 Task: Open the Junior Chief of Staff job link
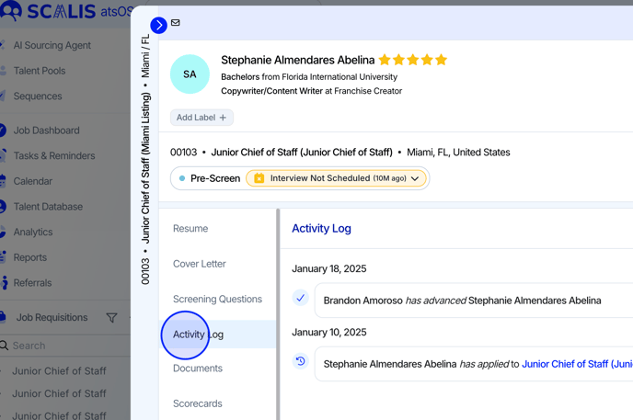pos(576,364)
